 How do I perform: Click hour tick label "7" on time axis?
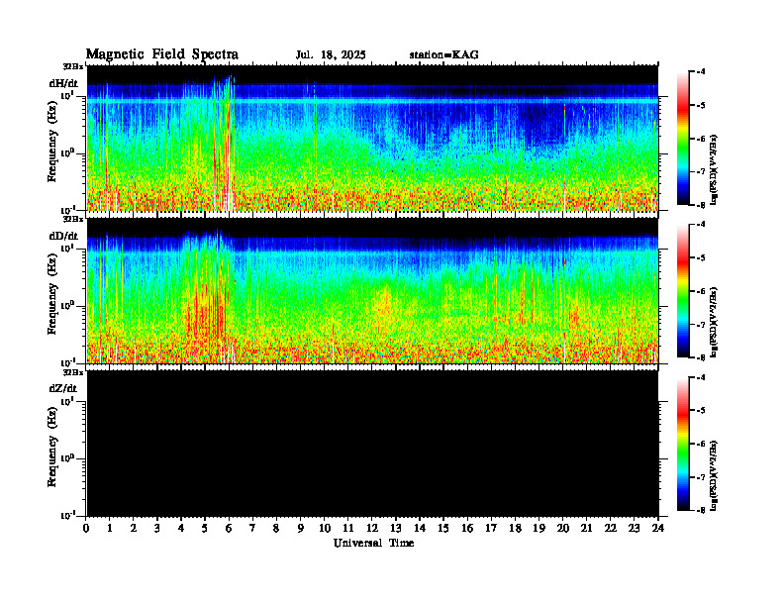[x=252, y=529]
